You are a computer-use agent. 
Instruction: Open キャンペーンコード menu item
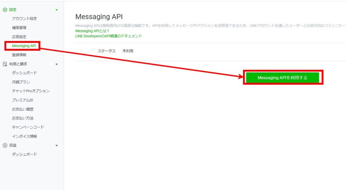[28, 127]
